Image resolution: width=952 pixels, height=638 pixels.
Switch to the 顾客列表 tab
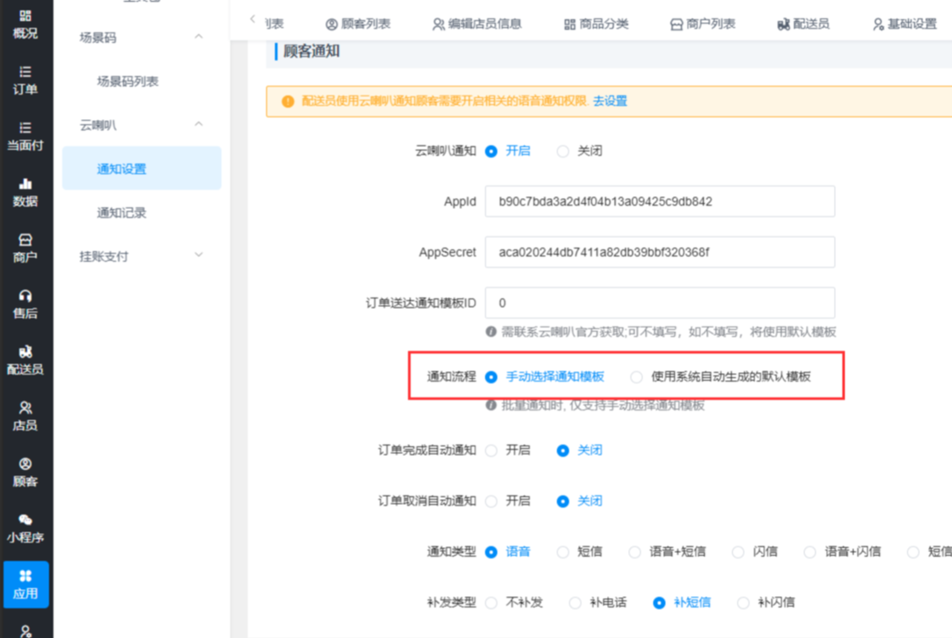click(x=358, y=24)
